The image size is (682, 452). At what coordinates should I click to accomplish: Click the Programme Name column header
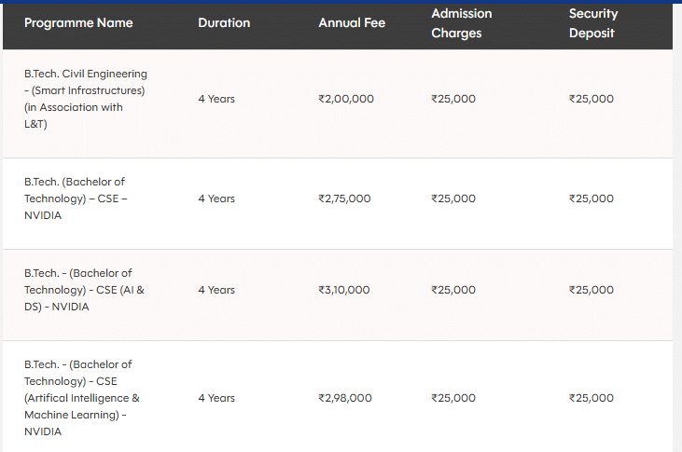click(78, 22)
